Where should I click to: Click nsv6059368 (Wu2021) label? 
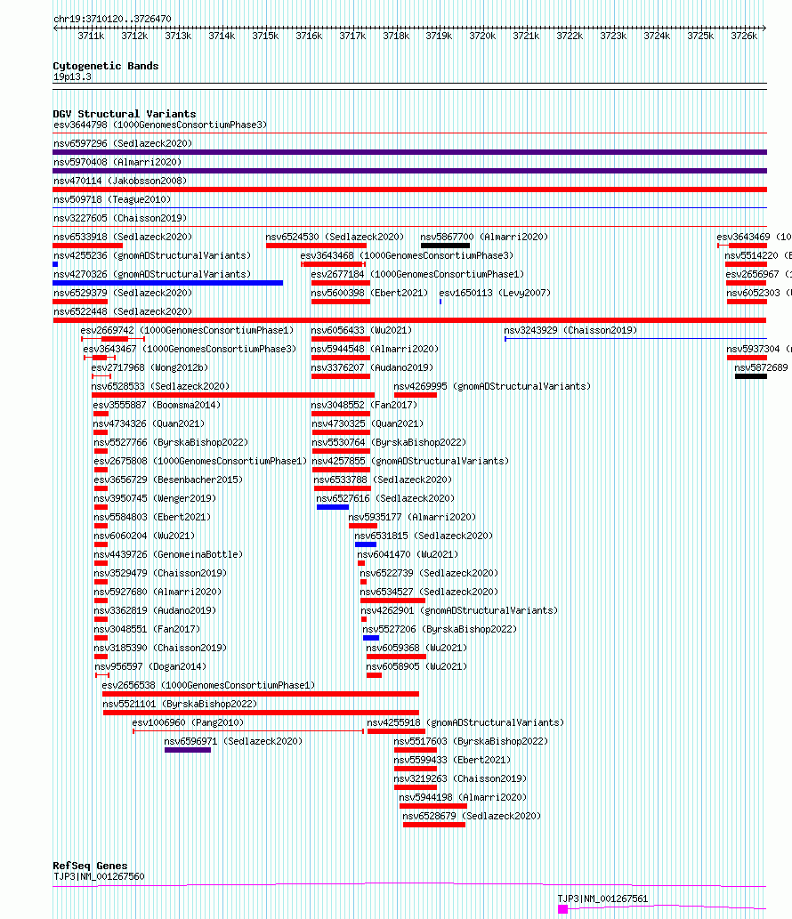pyautogui.click(x=416, y=649)
